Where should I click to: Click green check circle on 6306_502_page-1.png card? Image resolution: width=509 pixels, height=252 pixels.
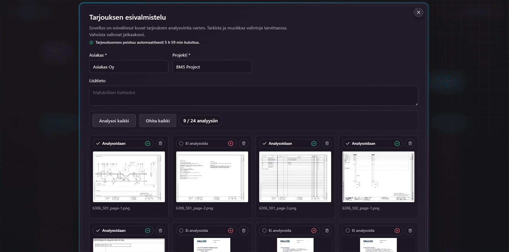point(397,143)
